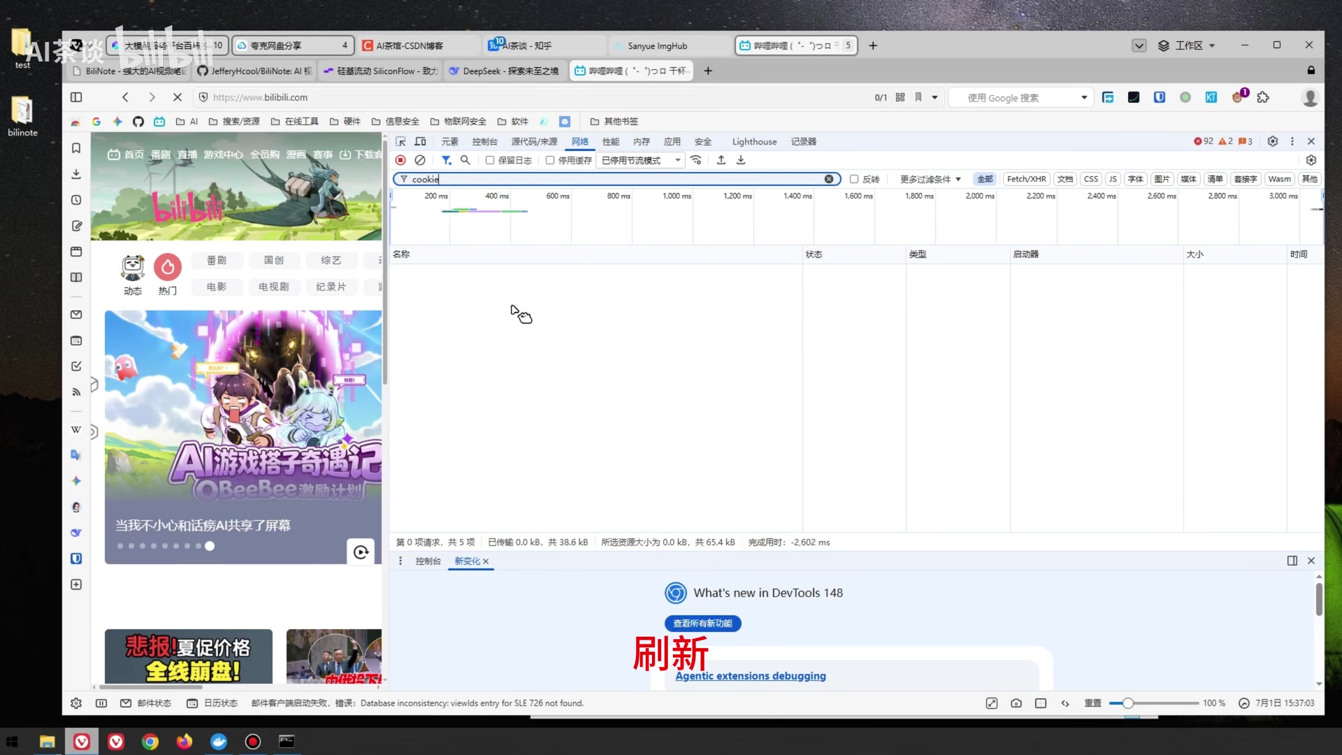The width and height of the screenshot is (1342, 755).
Task: Expand the 在线工具 bookmark folder
Action: (x=294, y=122)
